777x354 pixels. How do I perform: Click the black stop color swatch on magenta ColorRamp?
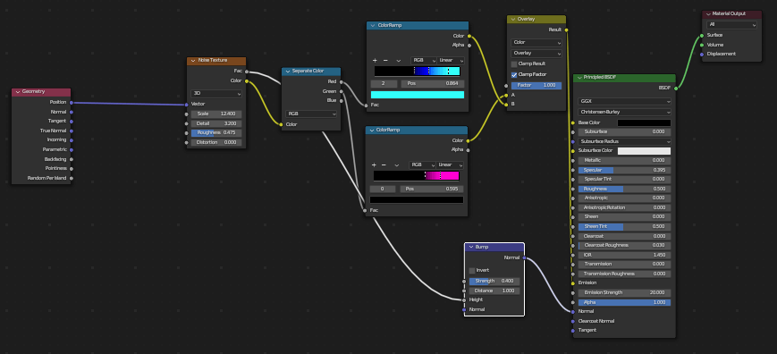pyautogui.click(x=417, y=200)
